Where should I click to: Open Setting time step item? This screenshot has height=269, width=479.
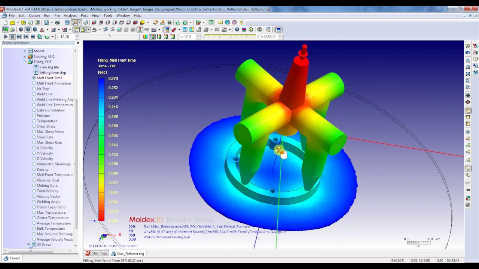[x=53, y=72]
